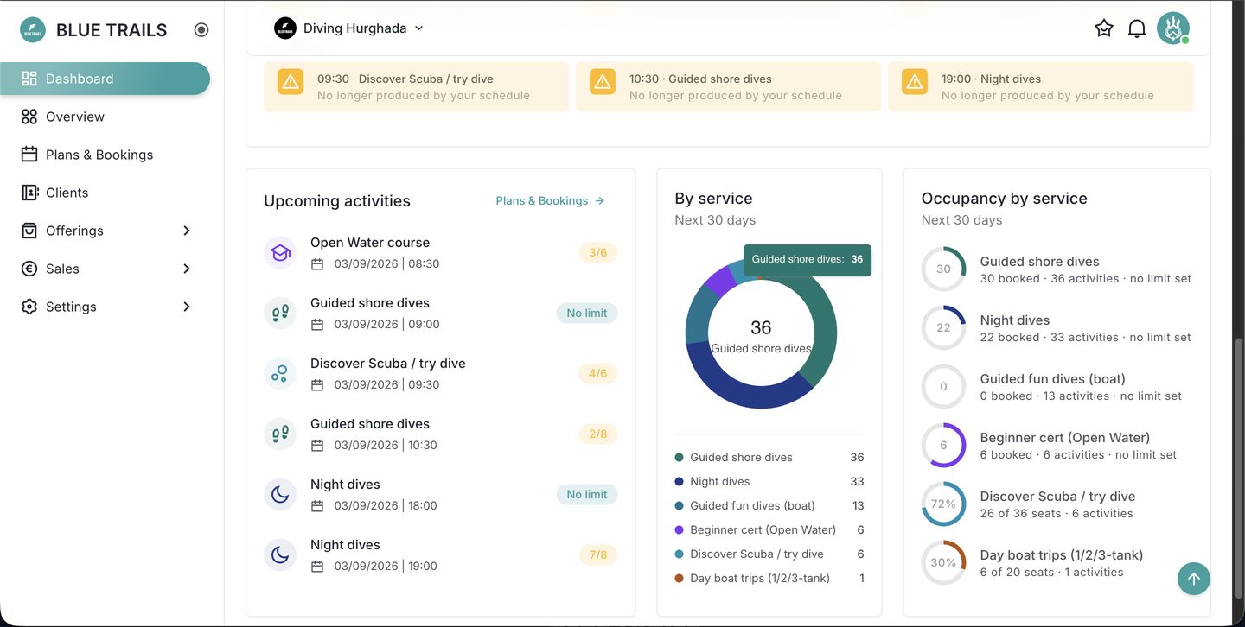This screenshot has height=627, width=1245.
Task: Click the Settings gear icon
Action: 29,307
